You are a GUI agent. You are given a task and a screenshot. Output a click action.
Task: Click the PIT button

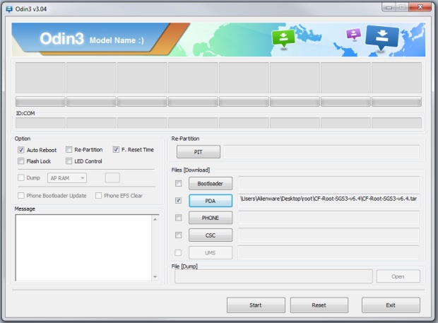199,152
